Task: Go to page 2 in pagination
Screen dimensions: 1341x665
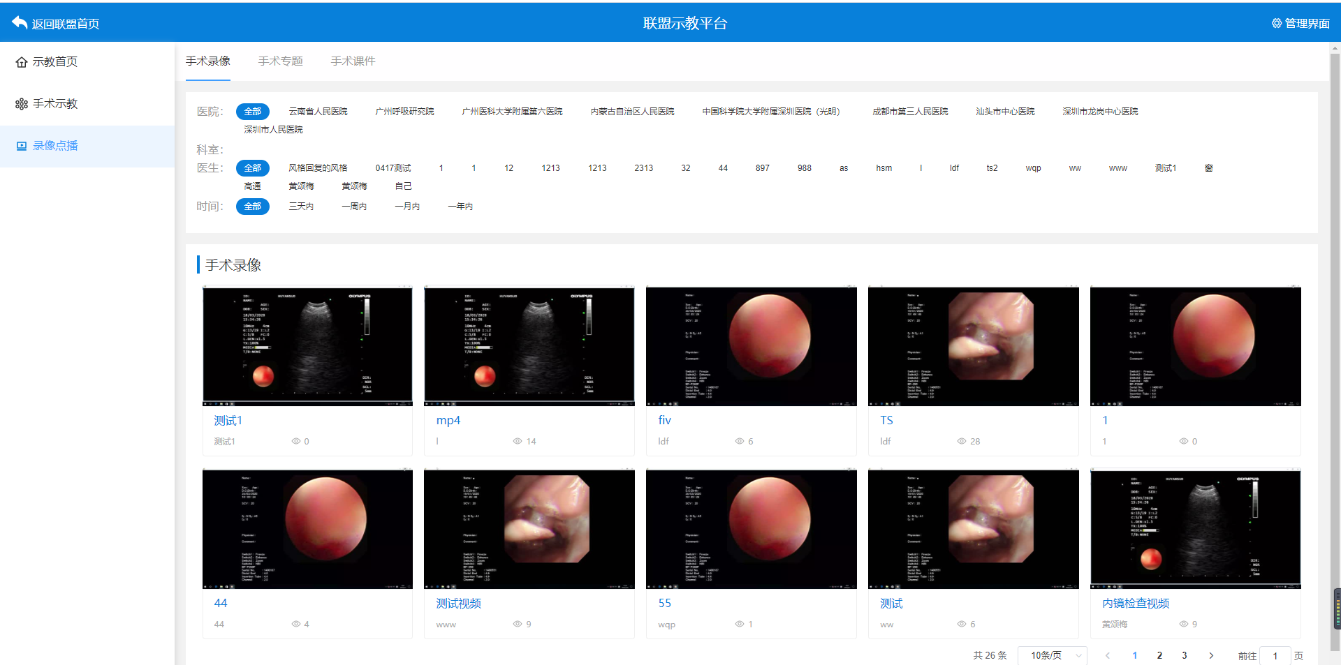Action: point(1159,655)
